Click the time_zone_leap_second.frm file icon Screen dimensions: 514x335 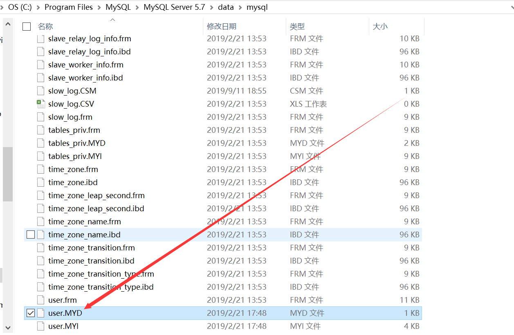pyautogui.click(x=40, y=196)
